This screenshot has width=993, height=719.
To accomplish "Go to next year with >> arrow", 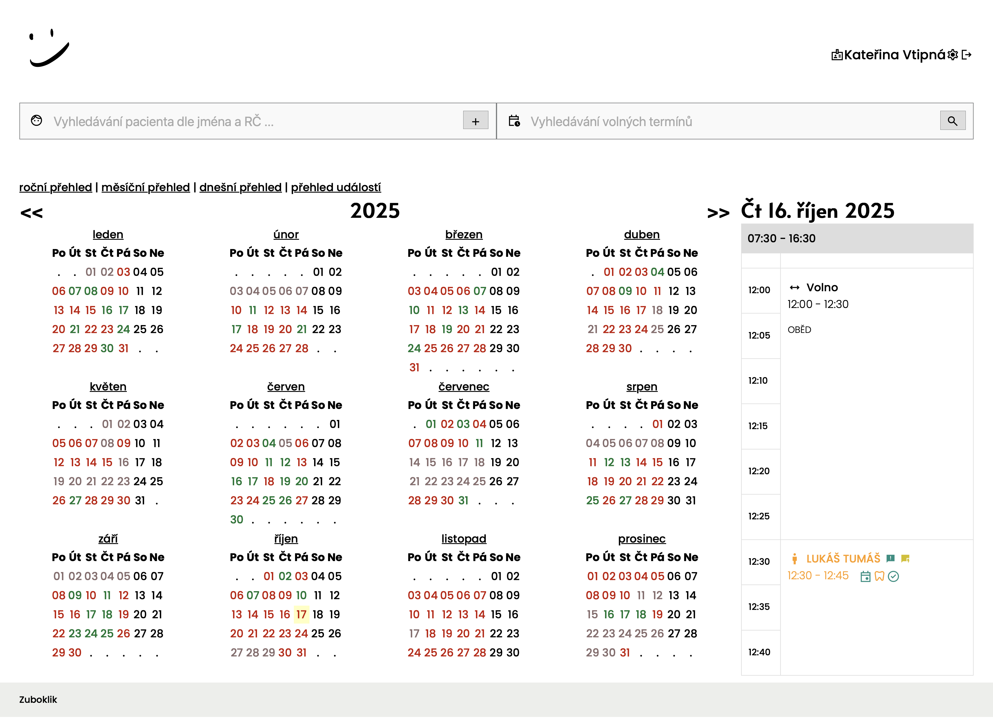I will click(718, 213).
